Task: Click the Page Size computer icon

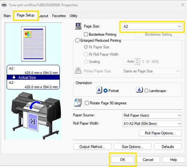Action: [x=78, y=26]
